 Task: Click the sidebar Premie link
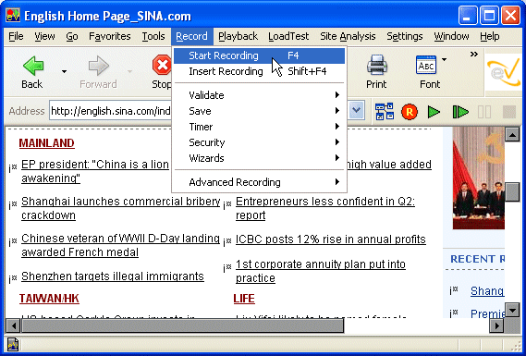[x=487, y=313]
